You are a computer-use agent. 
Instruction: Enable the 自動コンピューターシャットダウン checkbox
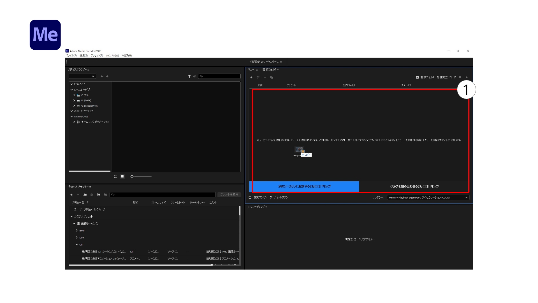pos(250,197)
